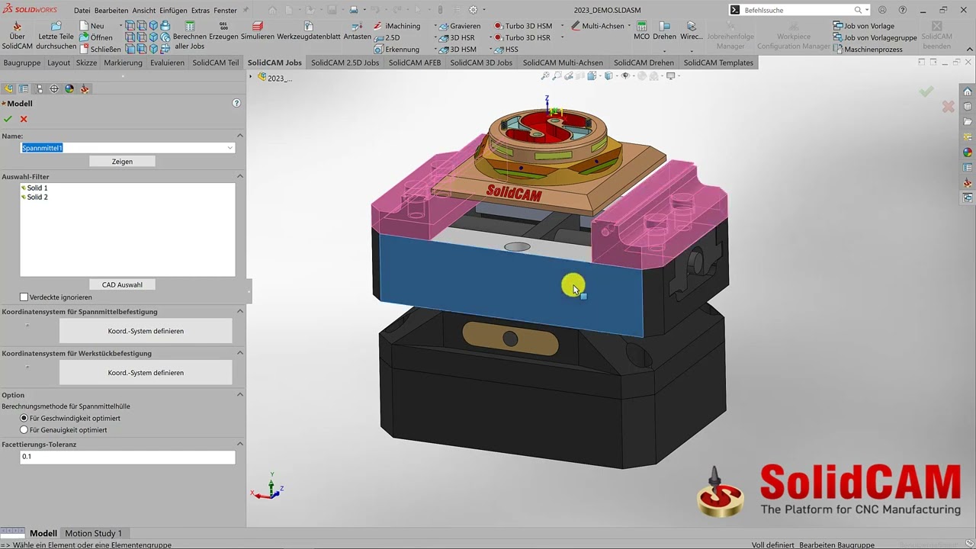Open the DisplayManager color-ball tab icon
The width and height of the screenshot is (976, 549).
69,88
